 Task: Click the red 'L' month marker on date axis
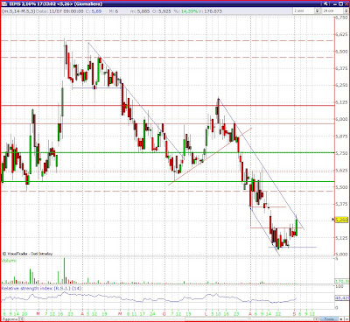(x=206, y=314)
